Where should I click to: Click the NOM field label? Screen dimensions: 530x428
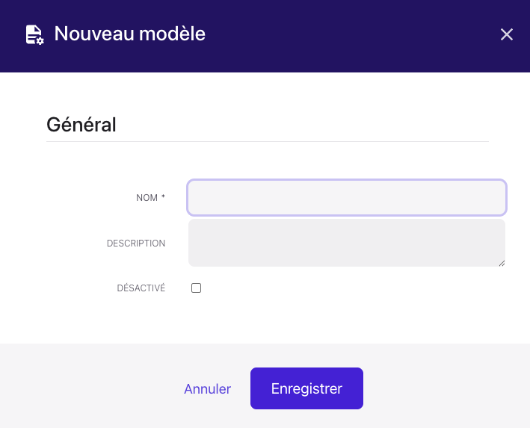coord(147,198)
